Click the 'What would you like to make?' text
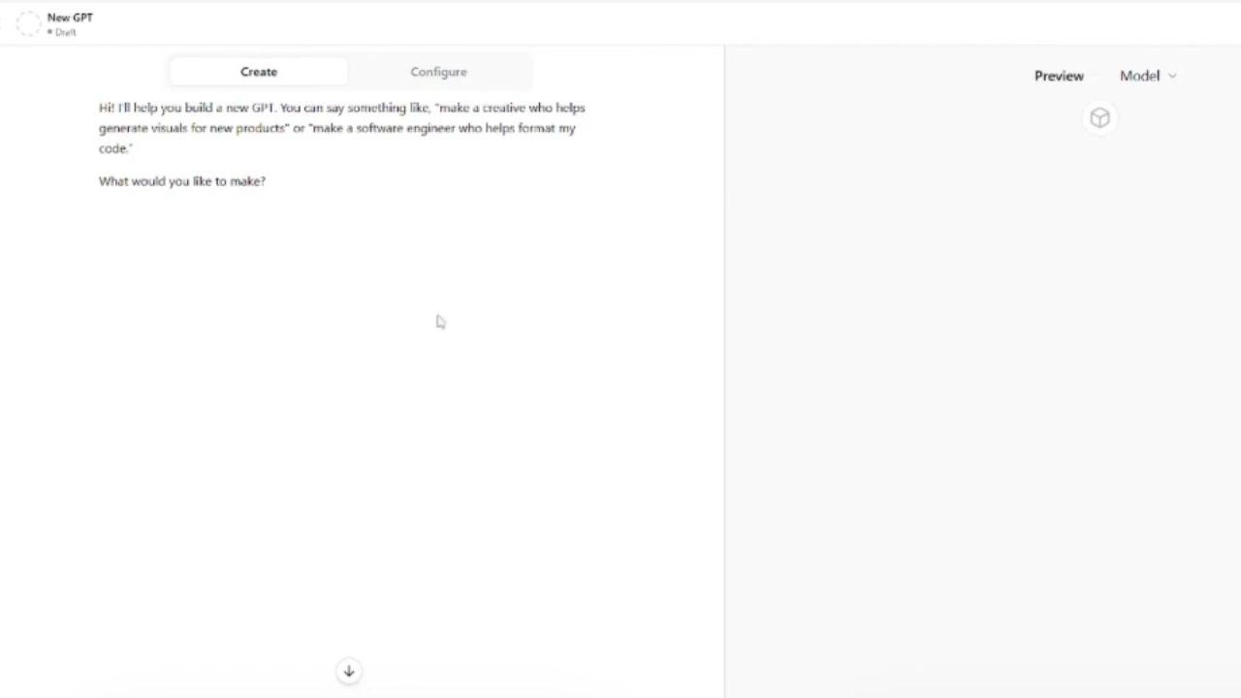 coord(182,181)
